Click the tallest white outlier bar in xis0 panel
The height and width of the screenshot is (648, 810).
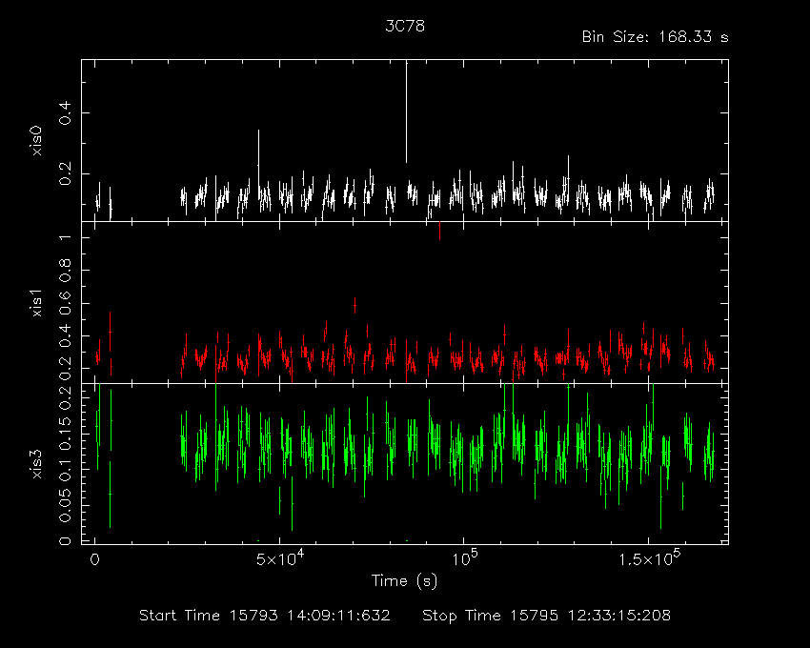[407, 111]
